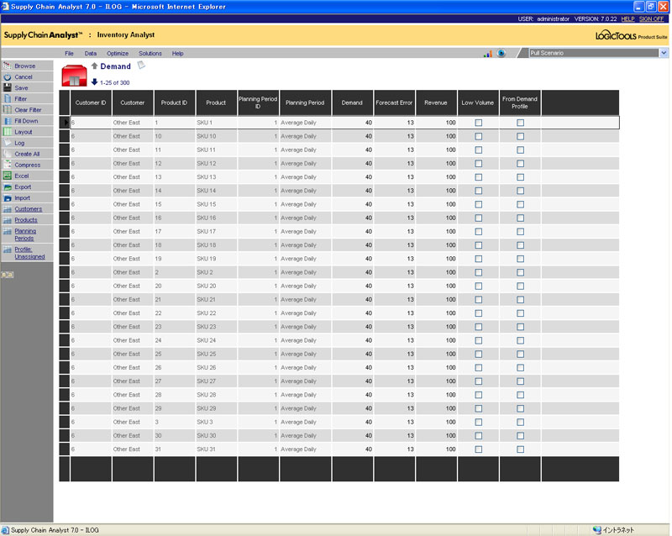
Task: Open the Customers link
Action: coord(29,209)
